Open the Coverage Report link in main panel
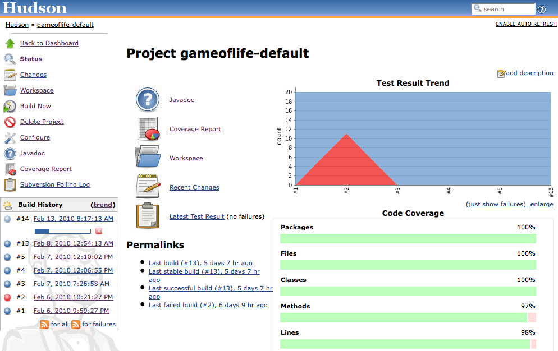Viewport: 558px width, 351px height. 195,129
